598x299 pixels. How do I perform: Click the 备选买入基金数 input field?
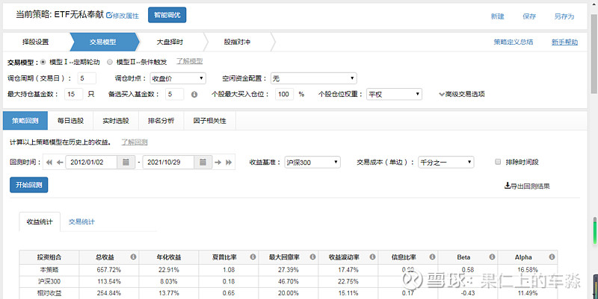click(x=175, y=95)
